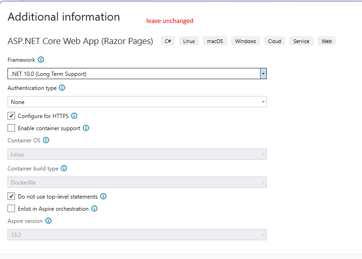Click the Enable container support label text
This screenshot has width=362, height=259.
49,128
